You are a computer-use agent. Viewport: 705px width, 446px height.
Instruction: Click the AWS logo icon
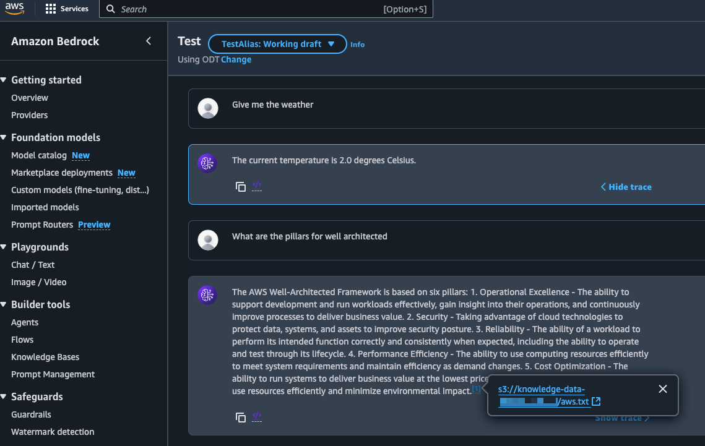[x=14, y=9]
